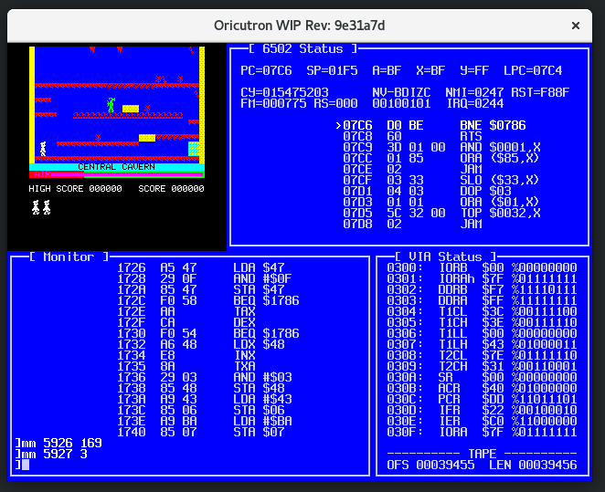Click the RST=F88F vector value

click(x=540, y=92)
